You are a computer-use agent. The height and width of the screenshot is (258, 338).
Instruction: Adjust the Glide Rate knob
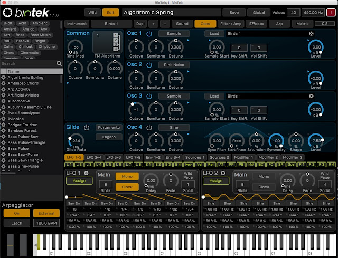tap(76, 141)
